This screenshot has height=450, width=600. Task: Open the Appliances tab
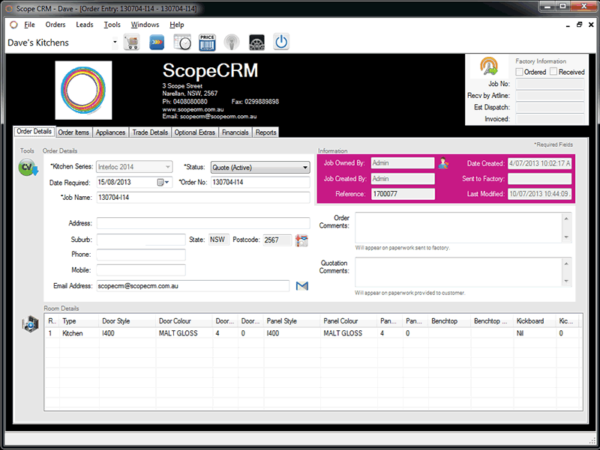click(111, 133)
